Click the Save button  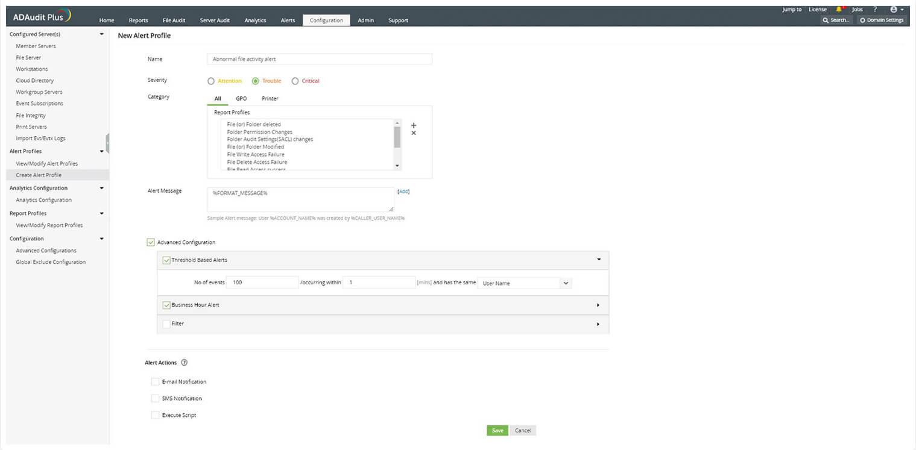coord(497,430)
